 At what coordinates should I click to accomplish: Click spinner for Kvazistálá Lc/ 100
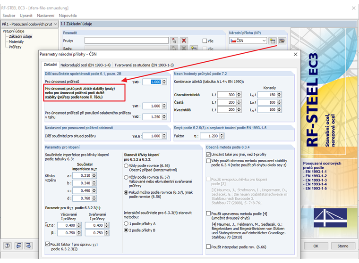pos(279,110)
